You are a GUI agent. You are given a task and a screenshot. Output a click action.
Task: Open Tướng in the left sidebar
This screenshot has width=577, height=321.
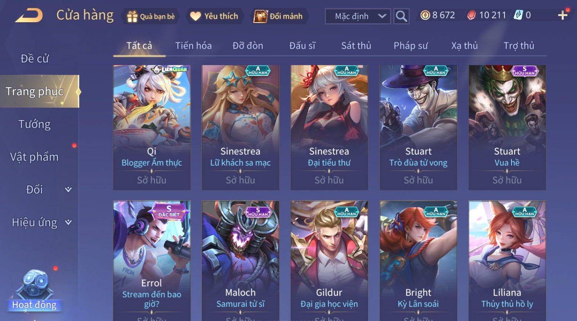click(34, 124)
